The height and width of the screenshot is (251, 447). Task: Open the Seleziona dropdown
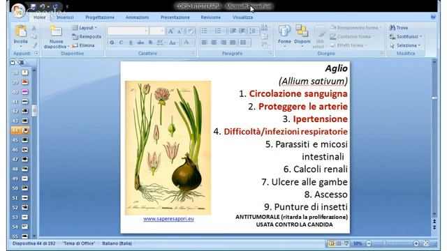click(405, 45)
